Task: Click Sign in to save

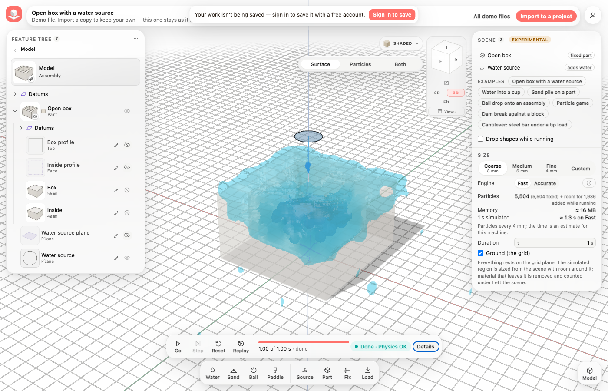Action: click(x=392, y=15)
